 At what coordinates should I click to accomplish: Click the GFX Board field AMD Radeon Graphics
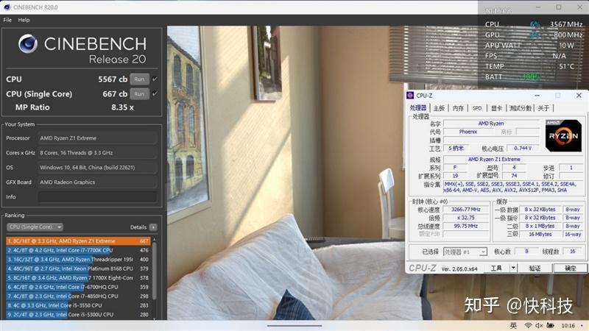(97, 182)
